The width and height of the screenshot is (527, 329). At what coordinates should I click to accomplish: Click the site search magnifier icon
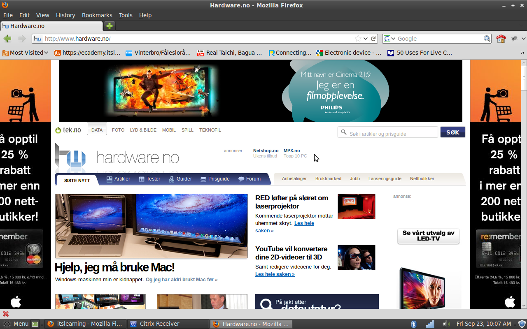(344, 132)
